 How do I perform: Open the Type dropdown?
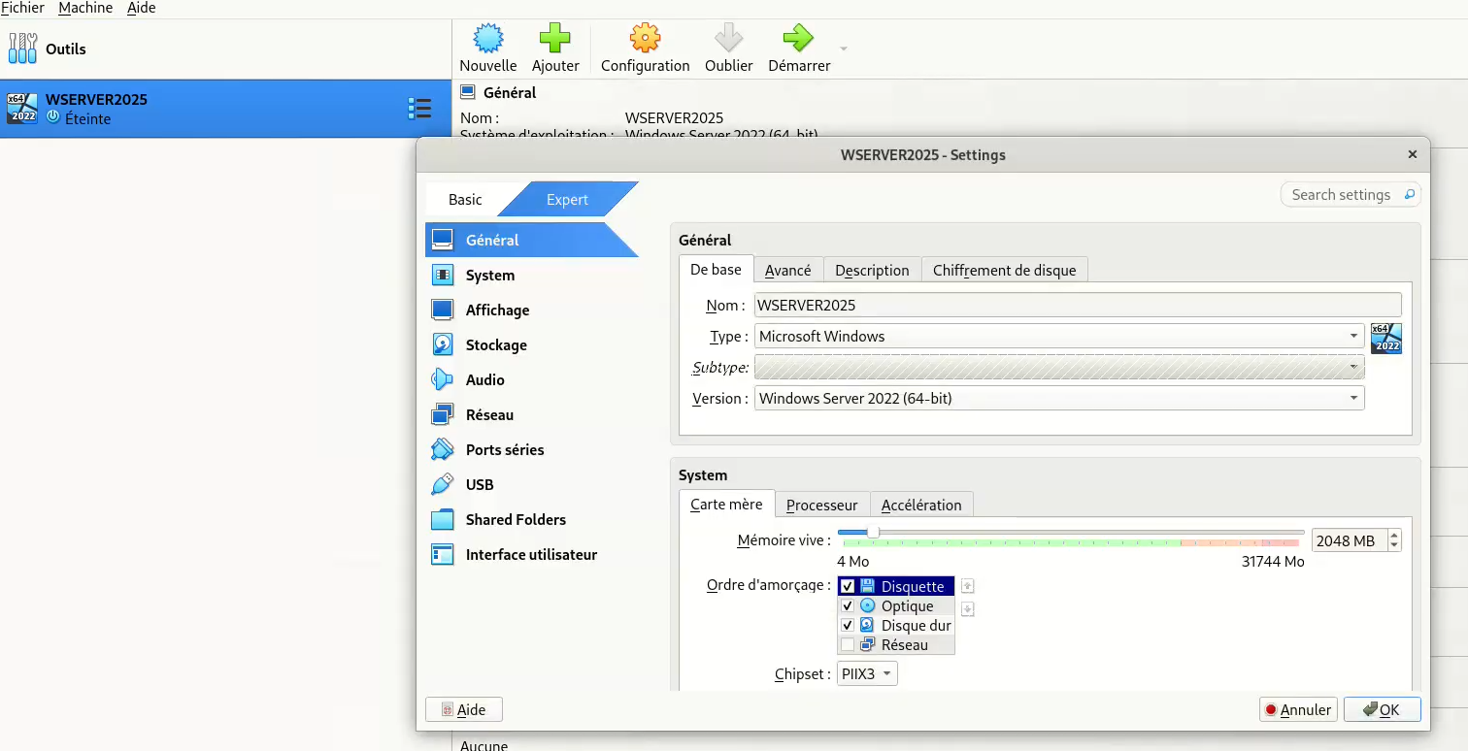[1354, 336]
